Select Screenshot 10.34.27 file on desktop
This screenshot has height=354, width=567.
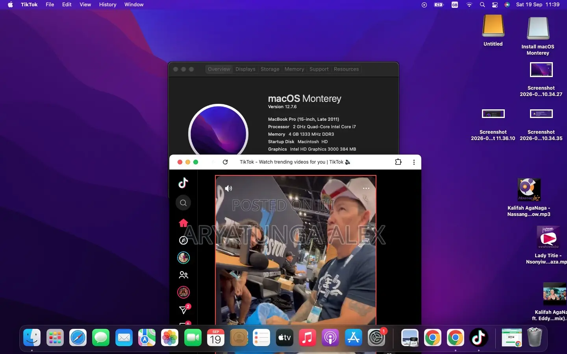click(x=541, y=79)
